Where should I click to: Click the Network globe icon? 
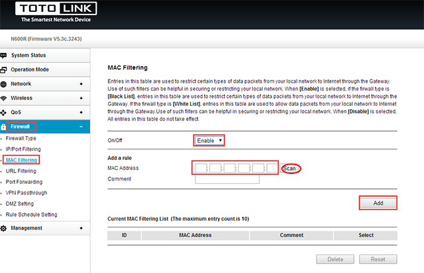(x=3, y=84)
